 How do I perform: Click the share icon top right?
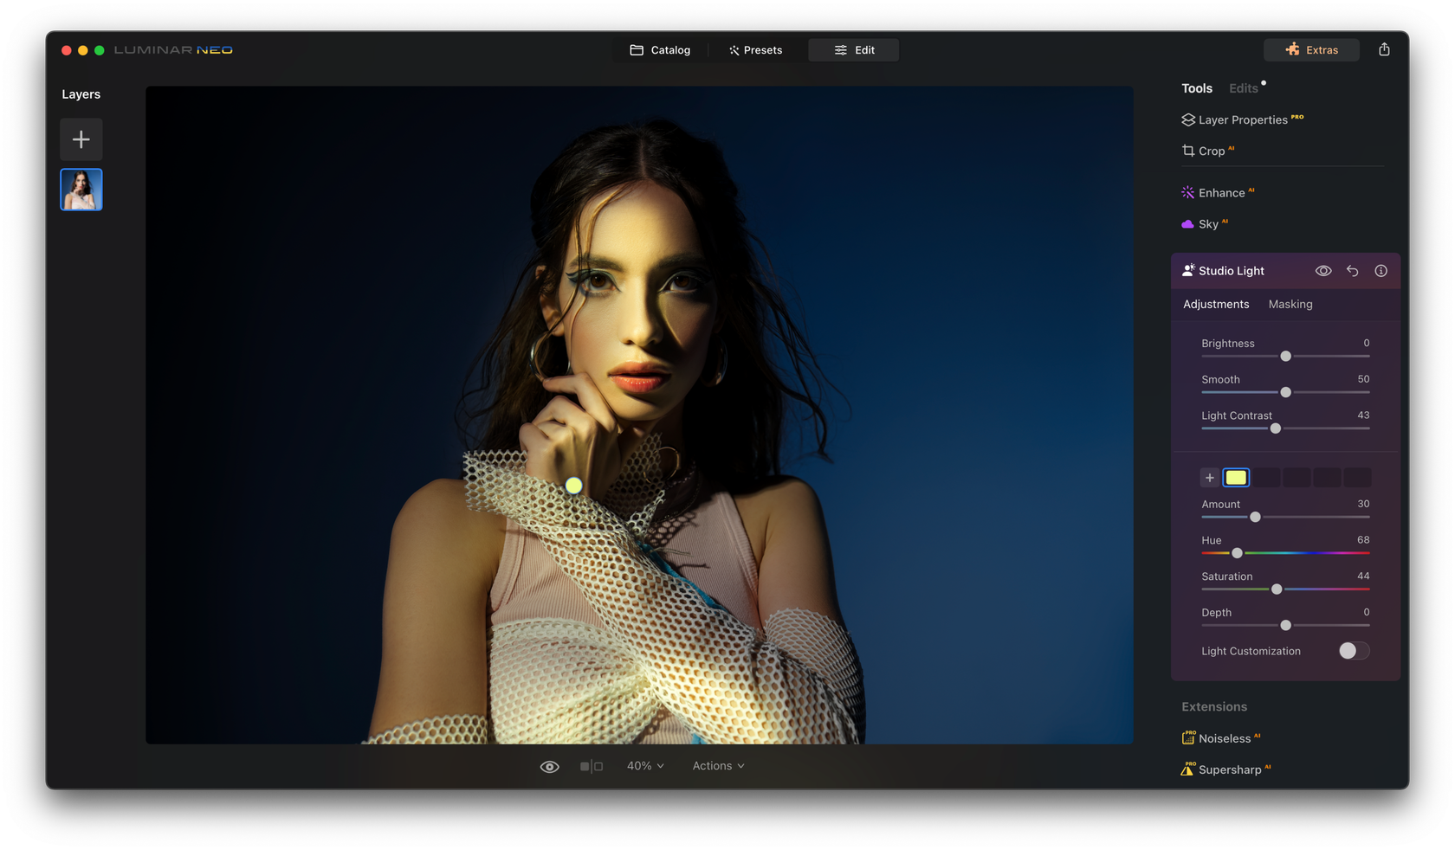[x=1384, y=49]
